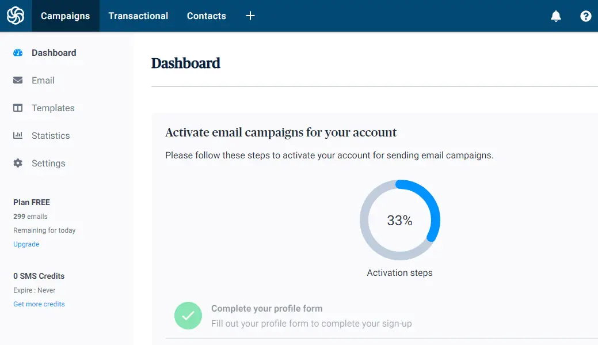The height and width of the screenshot is (345, 598).
Task: Open the help question mark icon
Action: pyautogui.click(x=586, y=16)
